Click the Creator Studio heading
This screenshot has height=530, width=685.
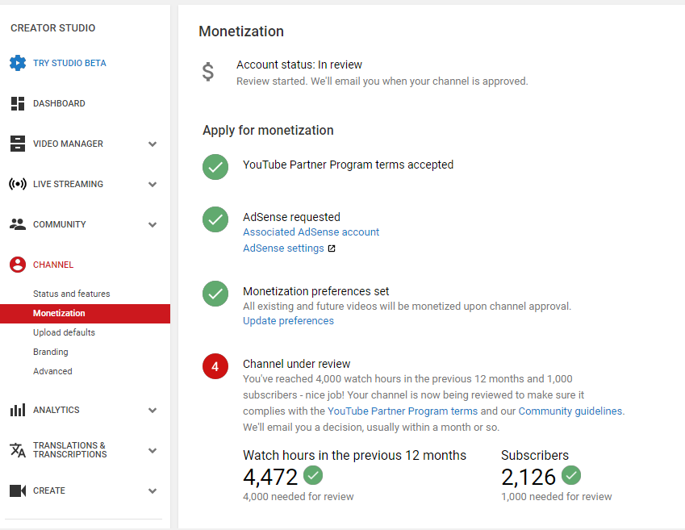pyautogui.click(x=53, y=28)
